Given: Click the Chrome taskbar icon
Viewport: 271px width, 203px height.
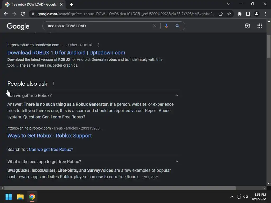Looking at the screenshot, I should [x=32, y=197].
